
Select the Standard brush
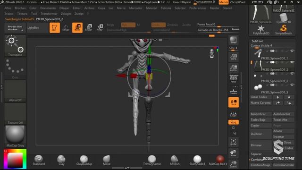(39, 160)
